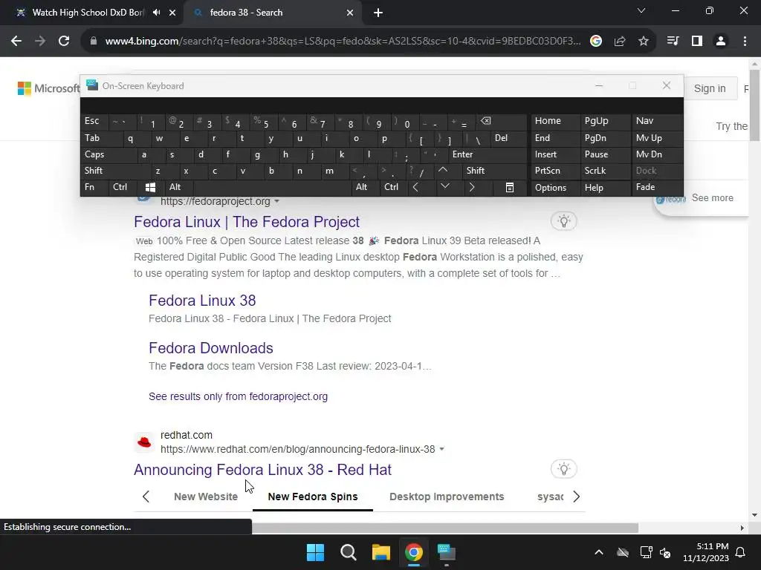This screenshot has width=761, height=570.
Task: Open the lightbulb insight for Red Hat result
Action: [563, 469]
